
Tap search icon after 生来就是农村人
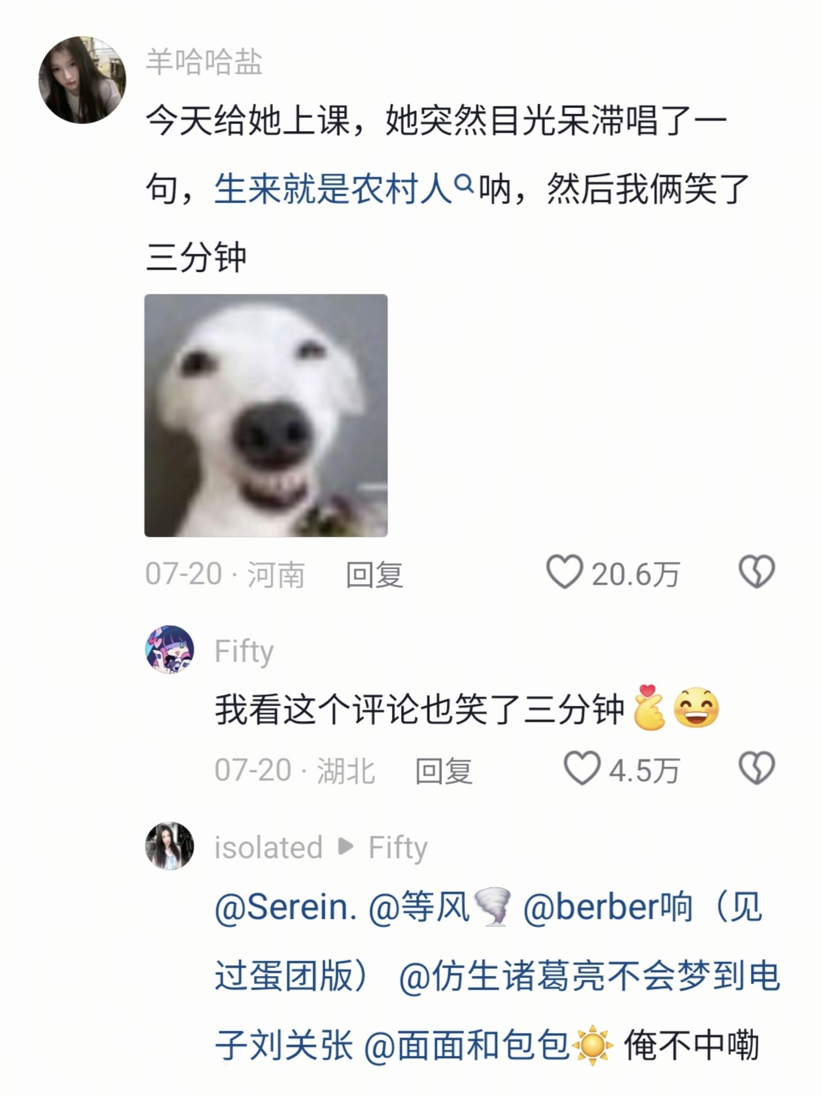[x=464, y=185]
